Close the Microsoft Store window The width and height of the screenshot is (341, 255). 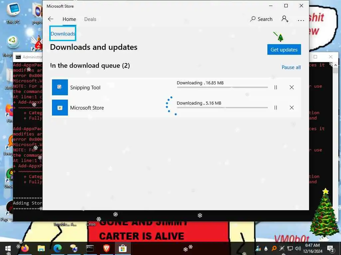click(301, 6)
